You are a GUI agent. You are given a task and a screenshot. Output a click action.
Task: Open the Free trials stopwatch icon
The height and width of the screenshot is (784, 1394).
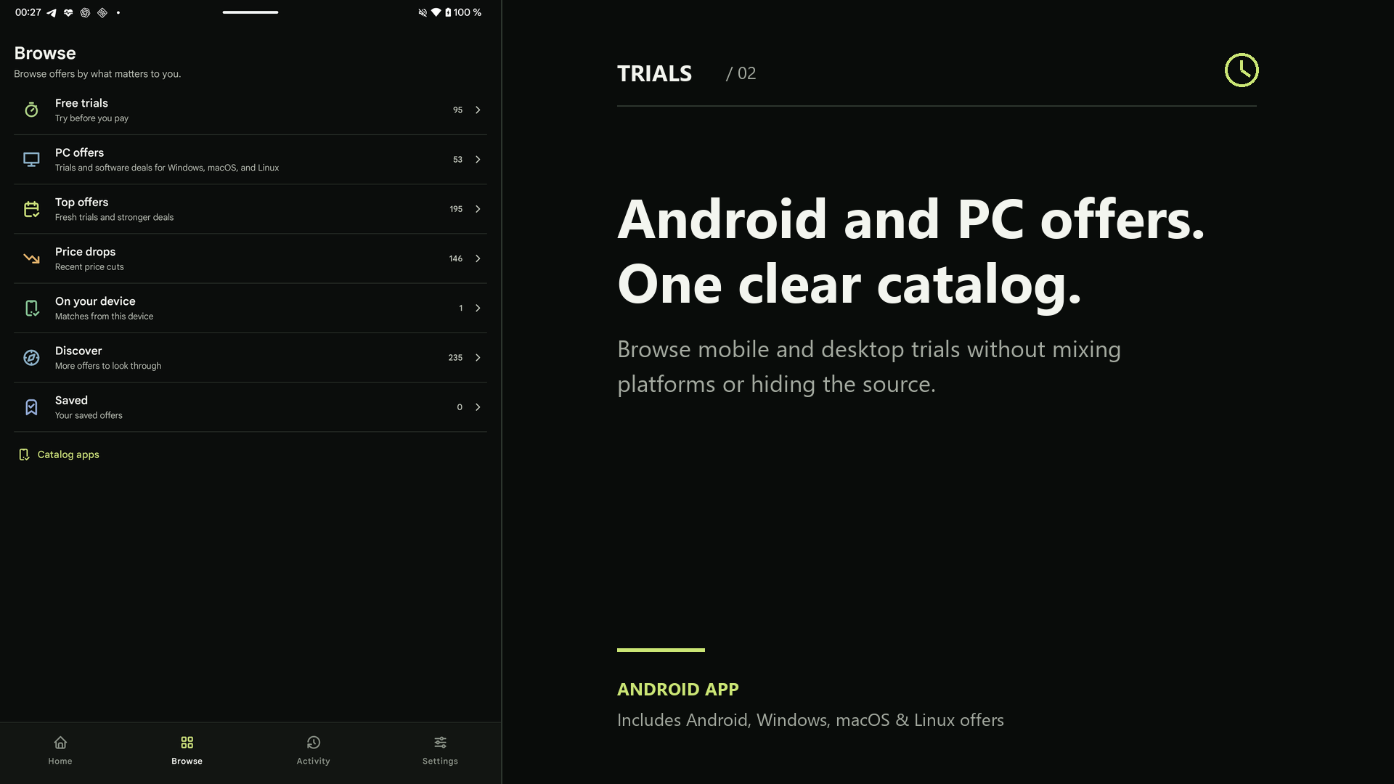pos(31,110)
